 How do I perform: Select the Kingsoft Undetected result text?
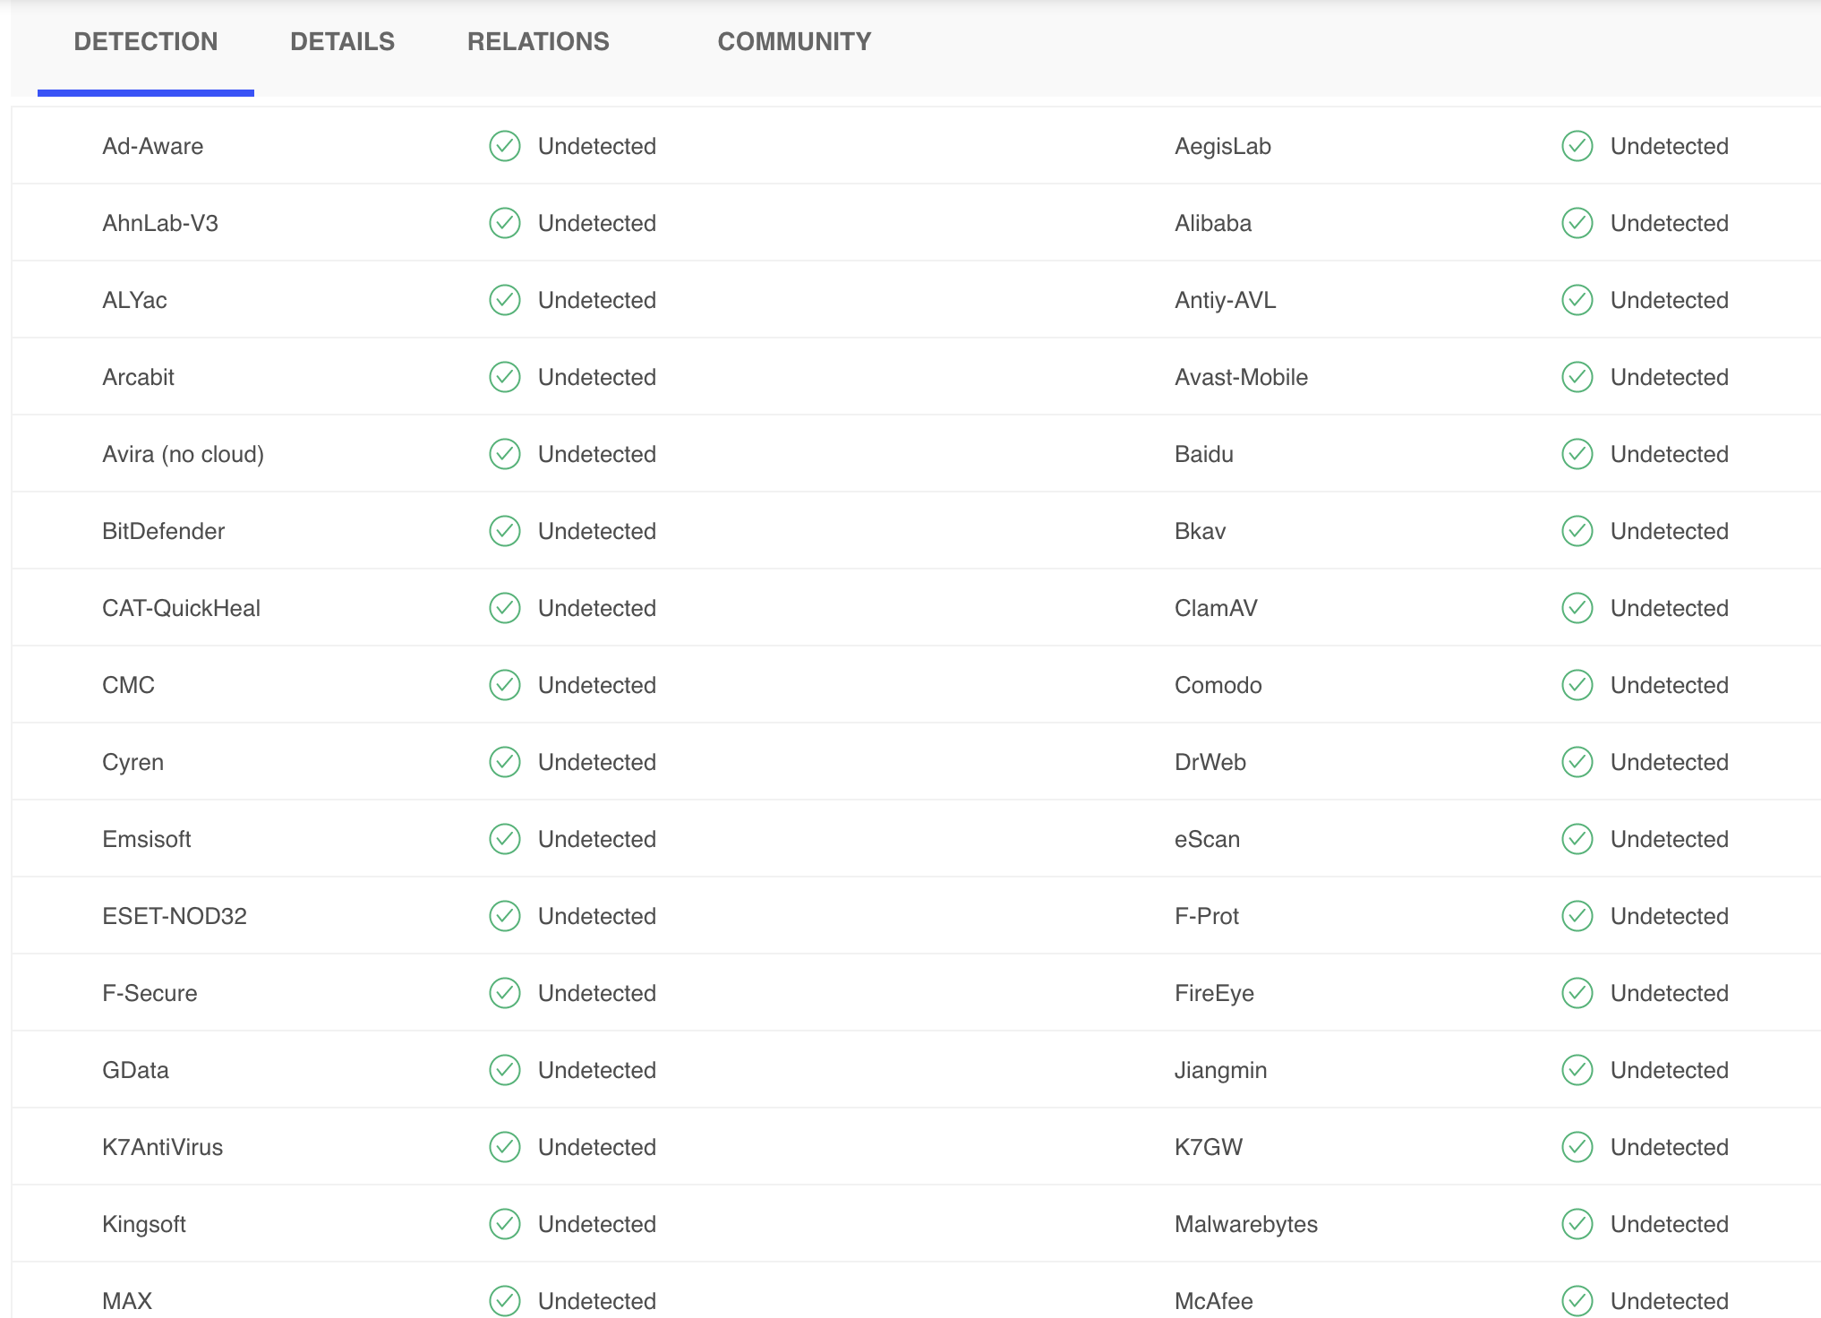click(597, 1224)
